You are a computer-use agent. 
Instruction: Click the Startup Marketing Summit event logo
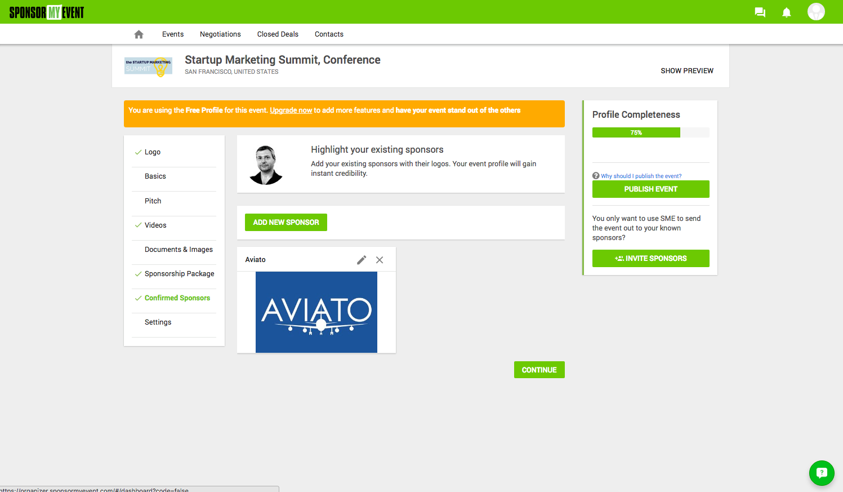tap(149, 67)
